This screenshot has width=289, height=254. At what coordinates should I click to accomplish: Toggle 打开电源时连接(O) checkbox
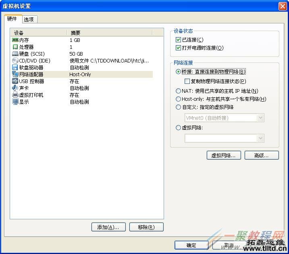[178, 48]
